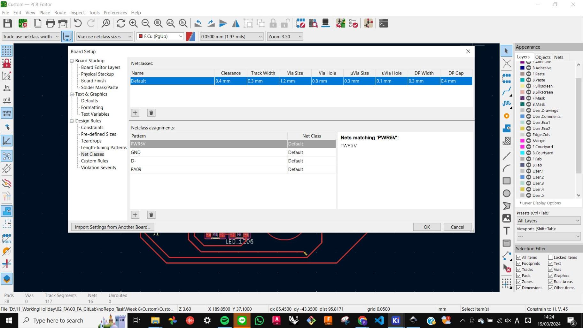Toggle millimeters units icon in left toolbar
583x328 pixels.
coord(7,113)
